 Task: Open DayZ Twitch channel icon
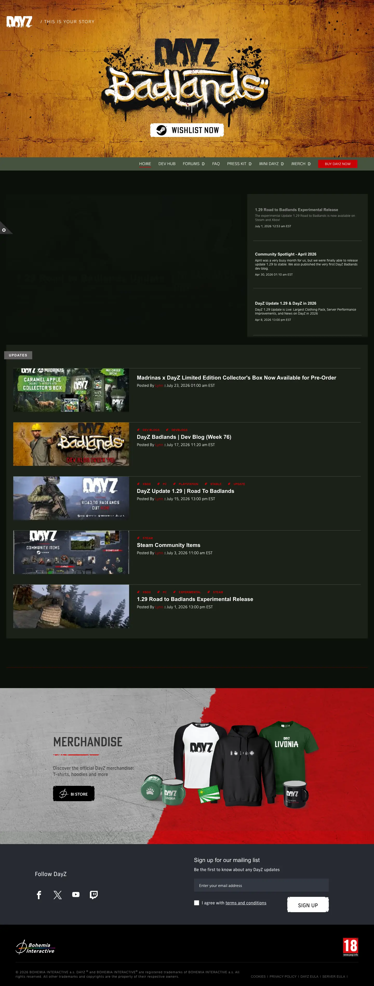(x=94, y=895)
